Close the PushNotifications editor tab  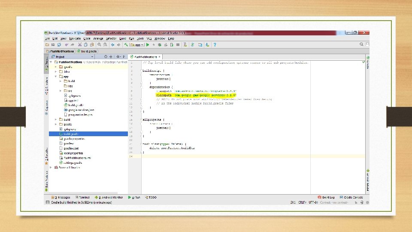point(160,57)
